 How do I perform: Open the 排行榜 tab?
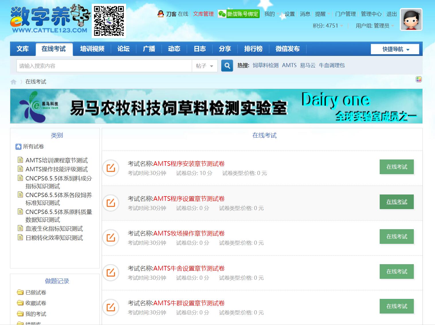(x=253, y=49)
